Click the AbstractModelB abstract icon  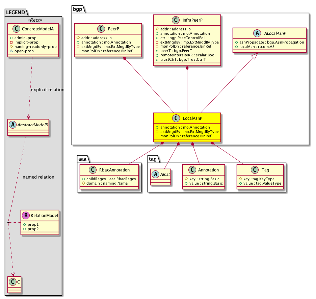click(12, 124)
